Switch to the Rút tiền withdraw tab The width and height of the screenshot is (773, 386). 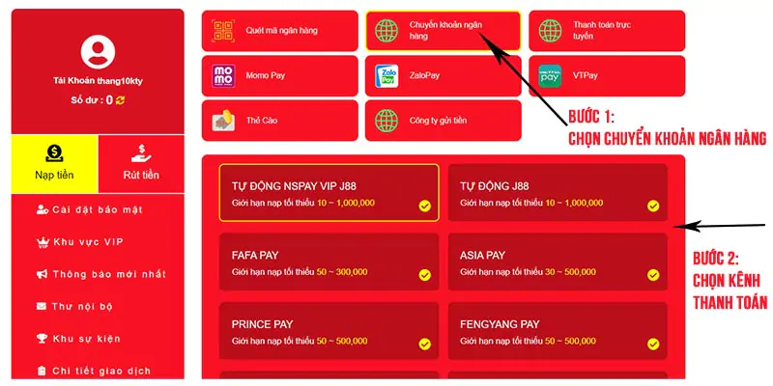tap(141, 164)
